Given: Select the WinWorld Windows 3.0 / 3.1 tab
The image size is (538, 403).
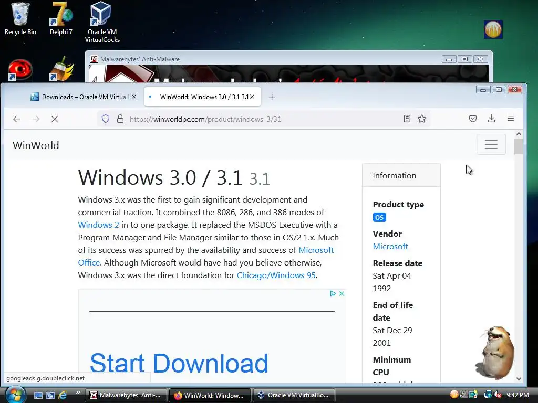Looking at the screenshot, I should coord(202,97).
